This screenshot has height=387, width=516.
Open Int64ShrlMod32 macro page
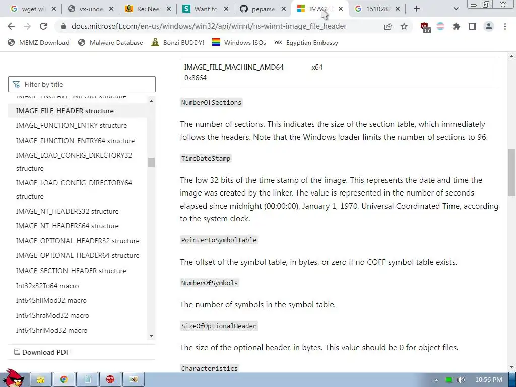coord(51,330)
